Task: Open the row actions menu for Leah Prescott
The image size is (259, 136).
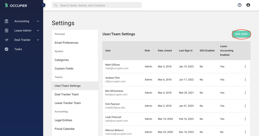Action: pos(245,119)
